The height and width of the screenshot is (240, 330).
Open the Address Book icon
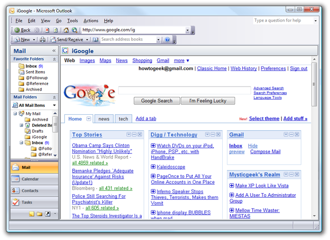pos(95,40)
